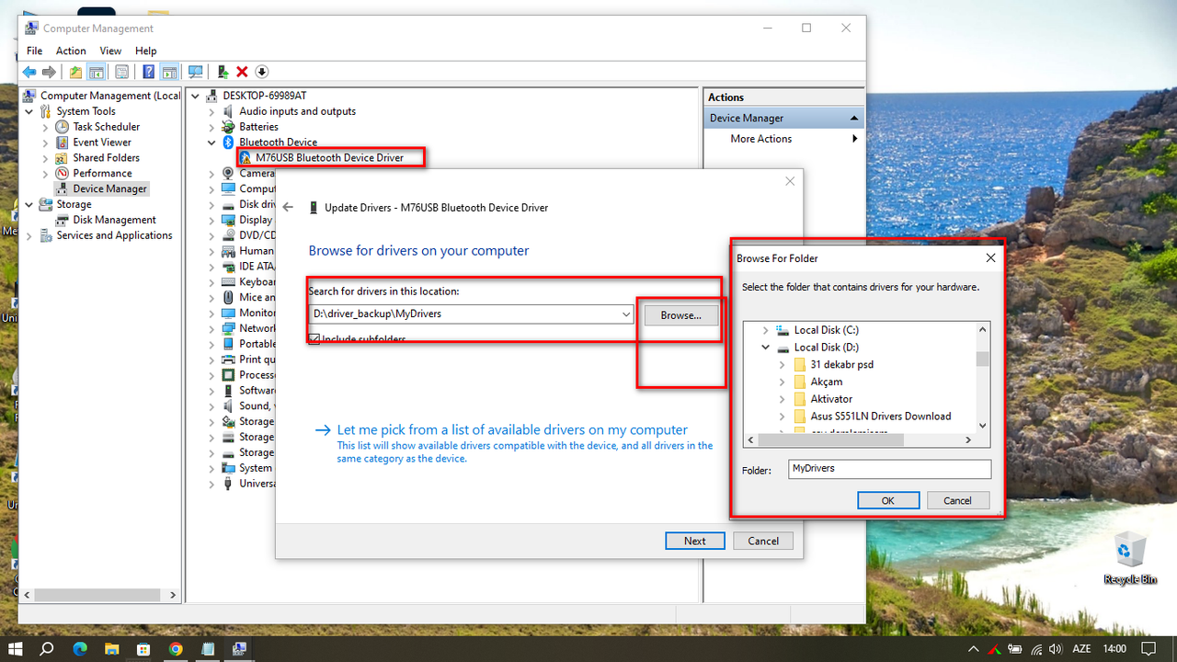Screen dimensions: 1177x662
Task: Click the Help question mark toolbar icon
Action: (149, 72)
